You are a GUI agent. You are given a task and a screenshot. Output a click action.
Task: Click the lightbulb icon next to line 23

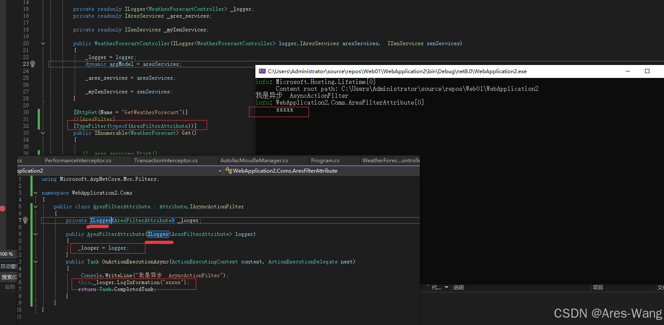32,64
